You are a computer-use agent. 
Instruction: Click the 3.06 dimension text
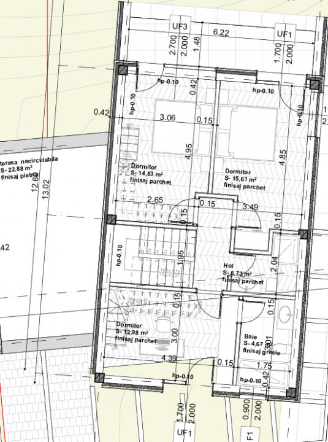point(167,117)
